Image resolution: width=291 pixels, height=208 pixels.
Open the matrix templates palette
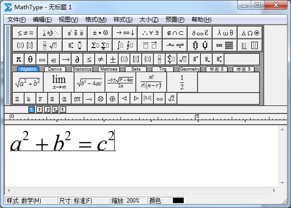225,45
